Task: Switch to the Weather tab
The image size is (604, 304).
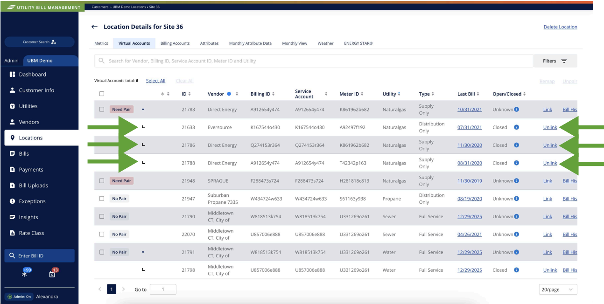Action: [x=325, y=43]
